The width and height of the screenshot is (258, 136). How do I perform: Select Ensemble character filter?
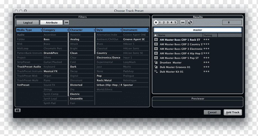tap(76, 99)
